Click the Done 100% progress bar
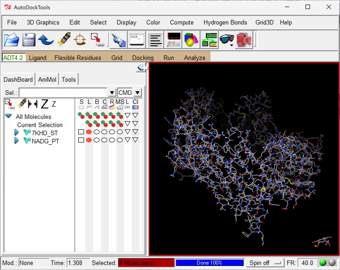 209,263
